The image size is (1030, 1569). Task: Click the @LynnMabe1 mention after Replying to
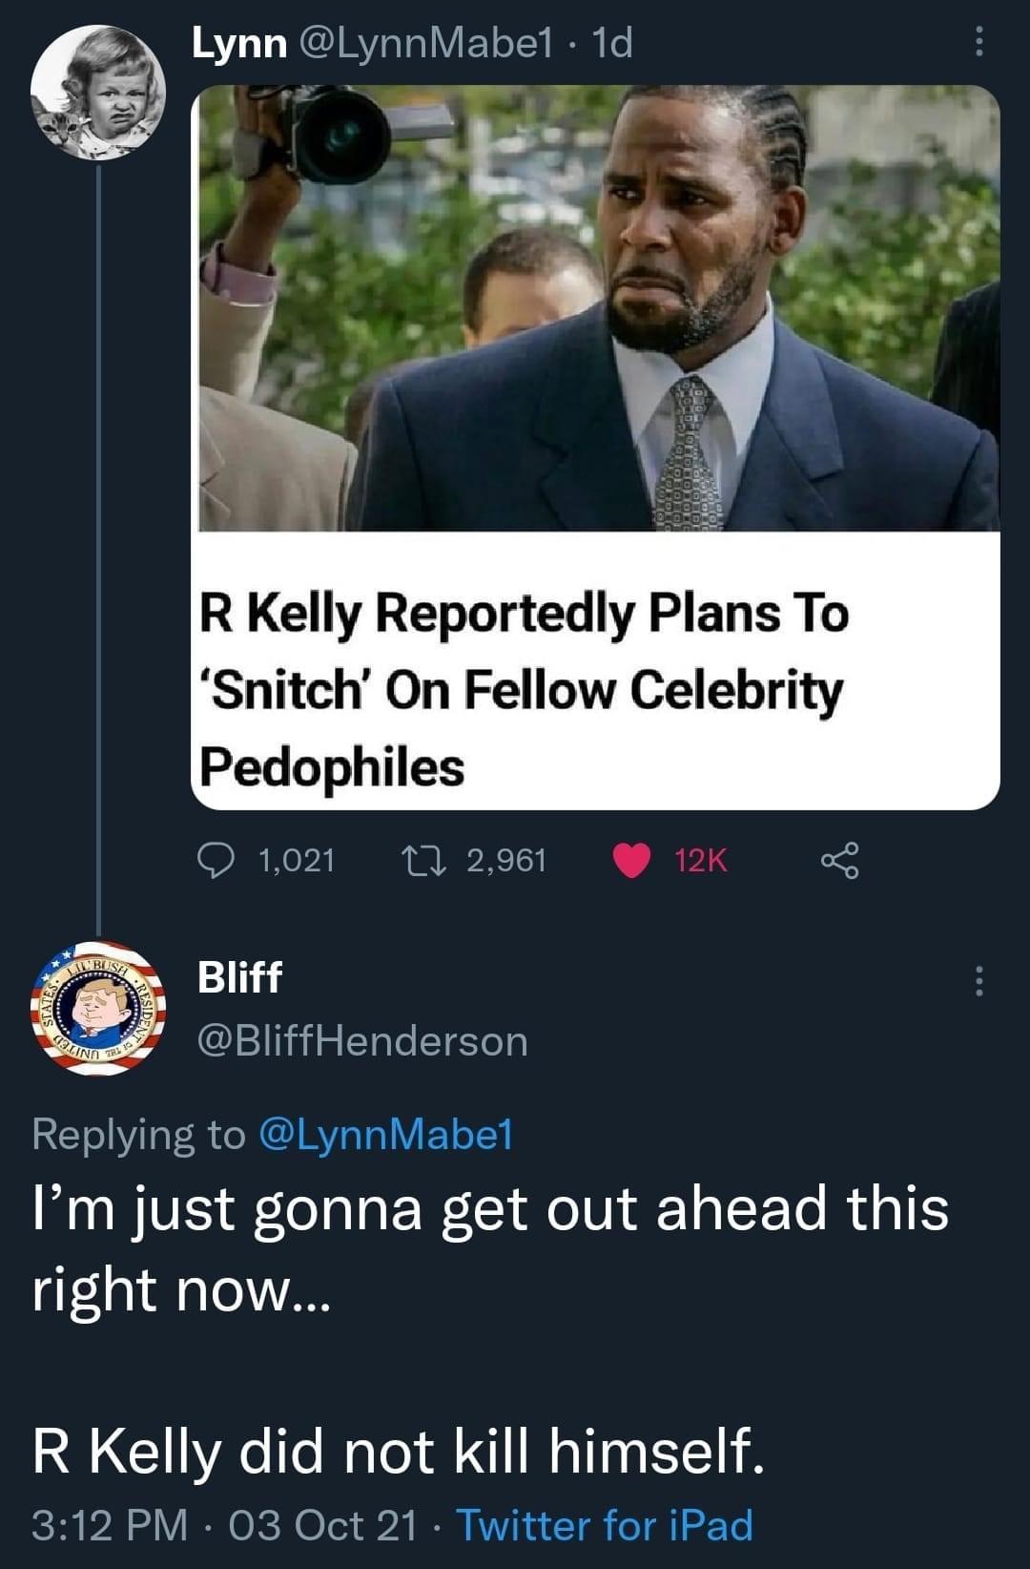point(385,1134)
